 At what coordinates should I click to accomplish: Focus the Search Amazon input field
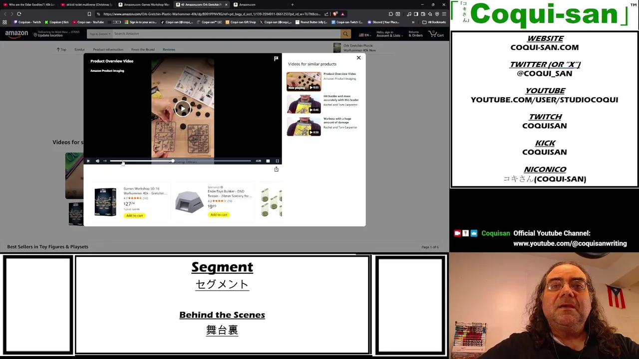pyautogui.click(x=226, y=34)
